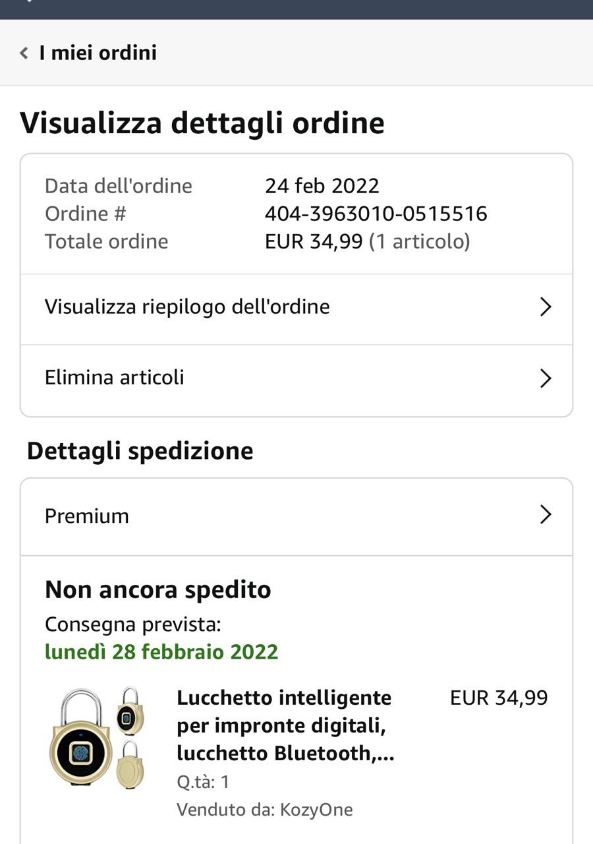Click the Dettagli spedizione section heading
Image resolution: width=593 pixels, height=844 pixels.
140,451
